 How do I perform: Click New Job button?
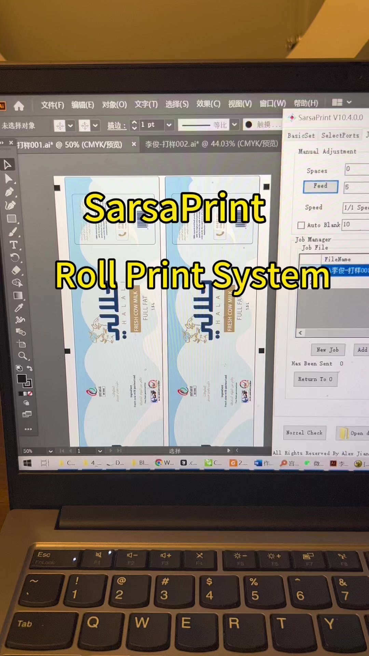pyautogui.click(x=328, y=350)
